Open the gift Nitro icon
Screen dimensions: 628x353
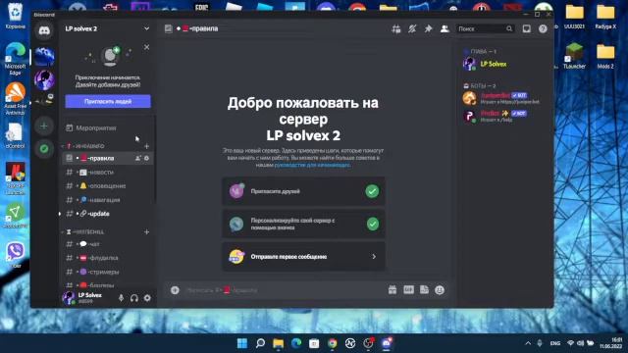click(392, 290)
